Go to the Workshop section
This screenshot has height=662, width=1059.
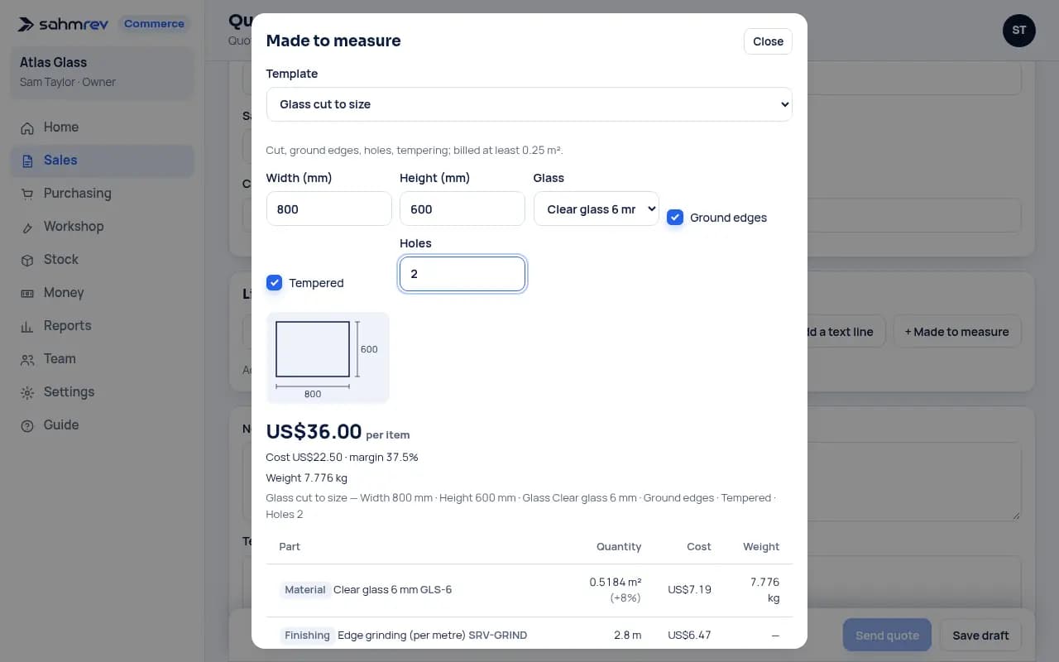(x=103, y=227)
